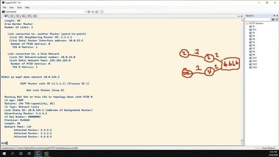Switch to the R4 terminal tab
The height and width of the screenshot is (157, 279).
(23, 16)
